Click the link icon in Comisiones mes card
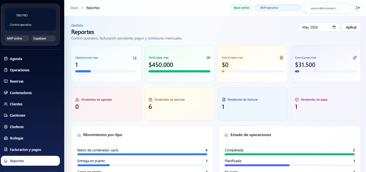Image resolution: width=366 pixels, height=172 pixels. click(x=355, y=58)
